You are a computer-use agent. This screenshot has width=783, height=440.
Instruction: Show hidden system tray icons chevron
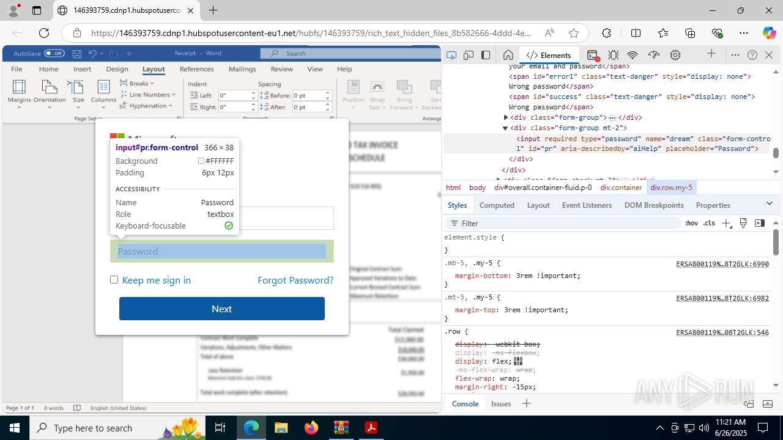659,428
